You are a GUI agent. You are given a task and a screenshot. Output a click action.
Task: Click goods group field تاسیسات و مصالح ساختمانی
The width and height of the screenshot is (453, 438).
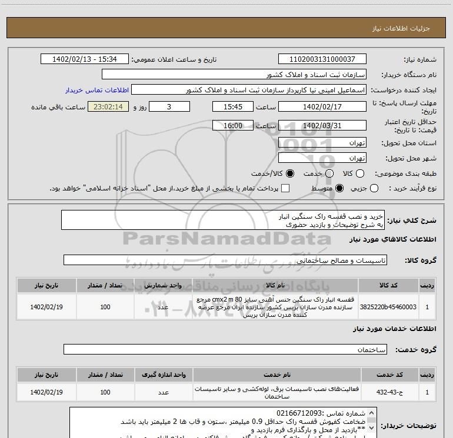click(225, 260)
